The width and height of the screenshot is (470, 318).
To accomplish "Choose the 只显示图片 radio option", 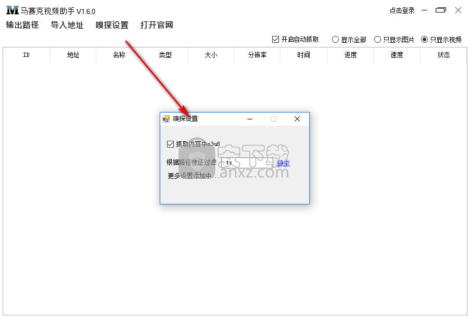I will click(x=378, y=40).
